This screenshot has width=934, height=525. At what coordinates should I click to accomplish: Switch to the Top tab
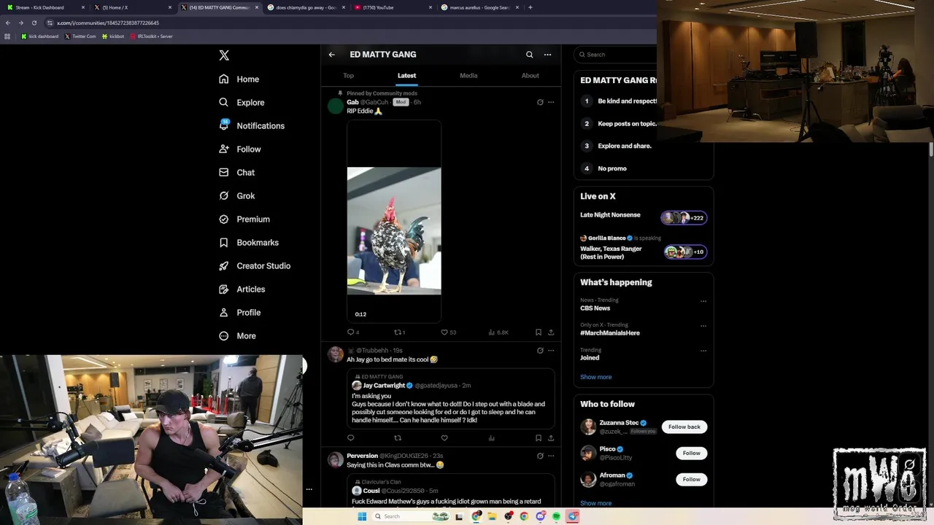pyautogui.click(x=349, y=76)
